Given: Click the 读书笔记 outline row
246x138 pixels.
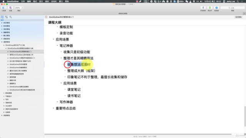Looking at the screenshot, I should [x=74, y=96].
